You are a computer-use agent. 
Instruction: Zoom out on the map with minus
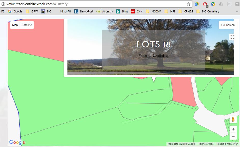[x=233, y=136]
